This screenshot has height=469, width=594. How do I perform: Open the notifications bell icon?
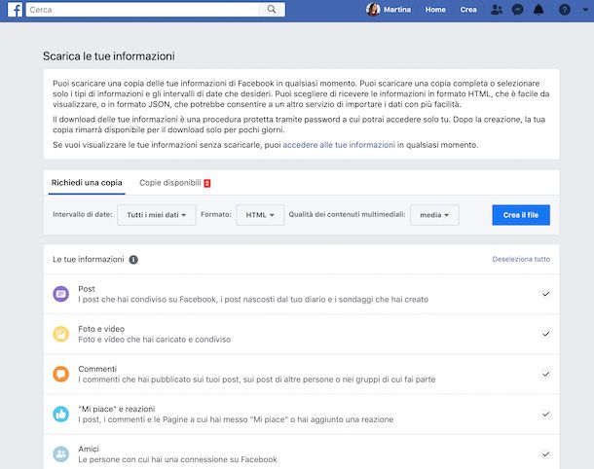coord(538,10)
